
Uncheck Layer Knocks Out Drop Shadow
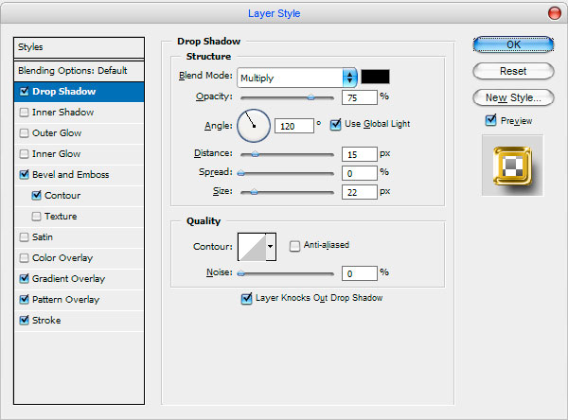click(246, 299)
